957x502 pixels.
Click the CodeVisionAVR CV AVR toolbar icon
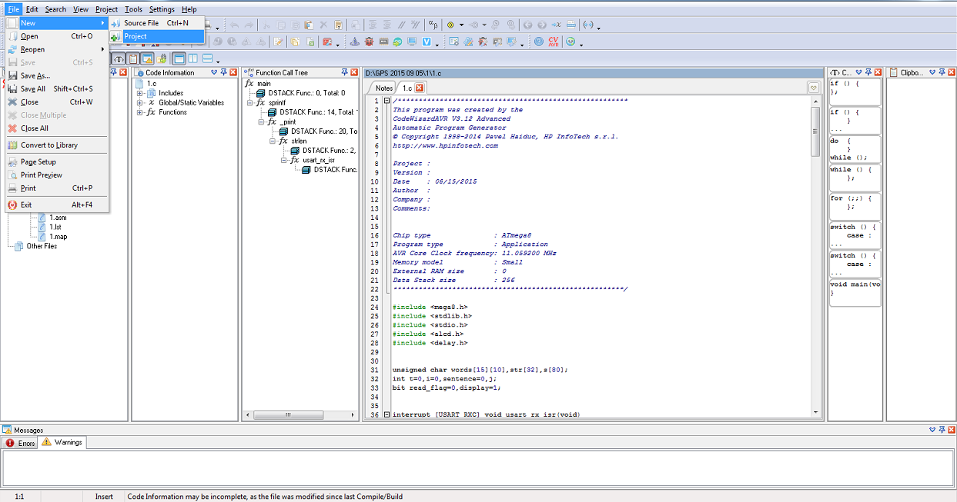pyautogui.click(x=554, y=42)
